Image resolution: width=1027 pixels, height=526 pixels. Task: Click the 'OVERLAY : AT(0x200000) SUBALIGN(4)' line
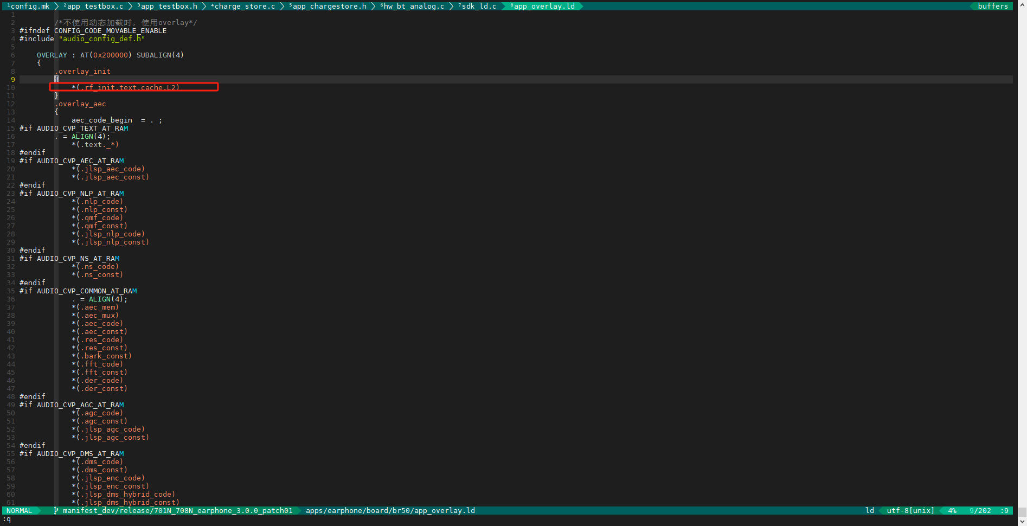point(111,55)
